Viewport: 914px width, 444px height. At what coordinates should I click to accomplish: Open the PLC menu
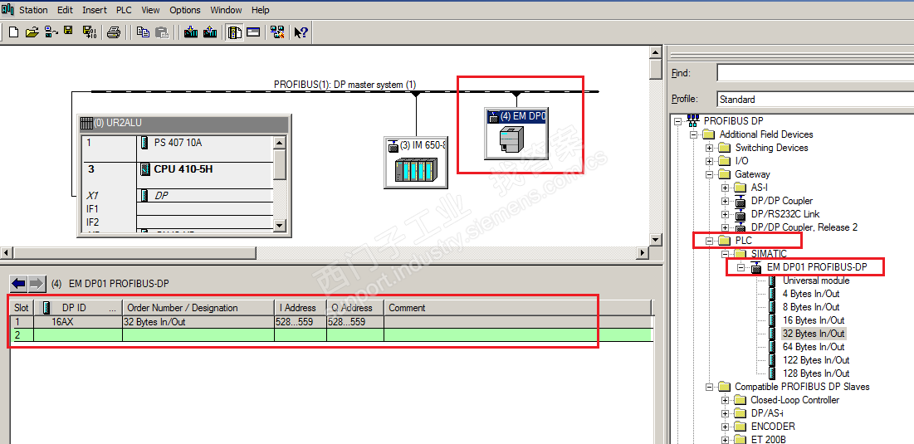click(x=124, y=10)
